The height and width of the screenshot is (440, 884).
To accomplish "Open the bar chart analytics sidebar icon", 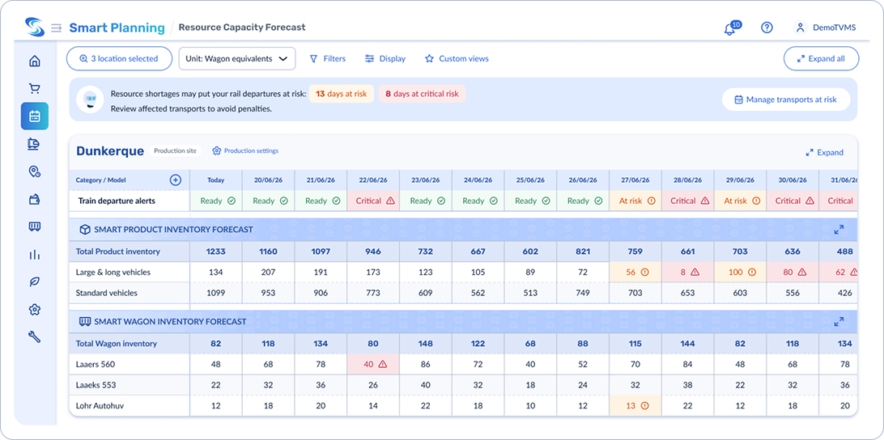I will (34, 254).
